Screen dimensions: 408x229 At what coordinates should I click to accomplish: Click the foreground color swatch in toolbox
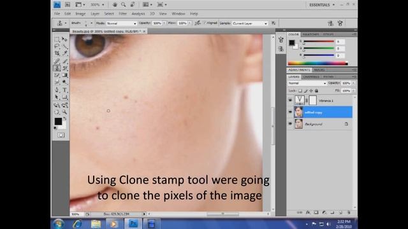[58, 121]
